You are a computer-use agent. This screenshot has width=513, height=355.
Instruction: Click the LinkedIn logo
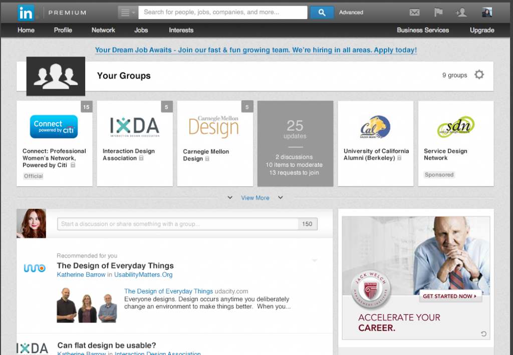point(26,13)
